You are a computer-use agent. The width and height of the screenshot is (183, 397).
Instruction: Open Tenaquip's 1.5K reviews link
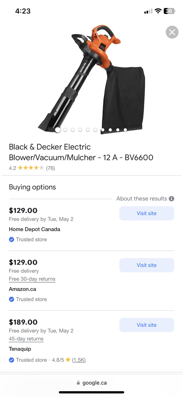[x=79, y=360]
